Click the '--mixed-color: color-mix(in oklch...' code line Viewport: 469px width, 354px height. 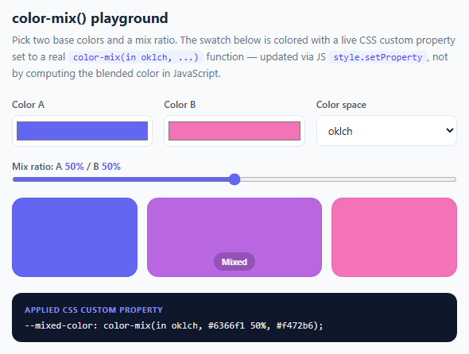[x=174, y=325]
